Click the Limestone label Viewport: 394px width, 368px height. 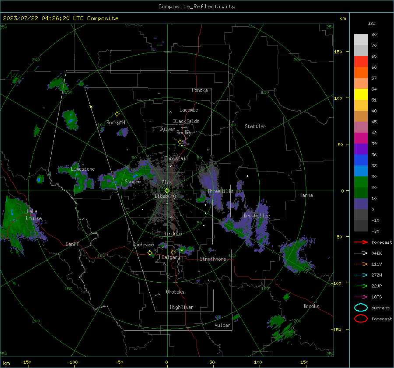(83, 169)
